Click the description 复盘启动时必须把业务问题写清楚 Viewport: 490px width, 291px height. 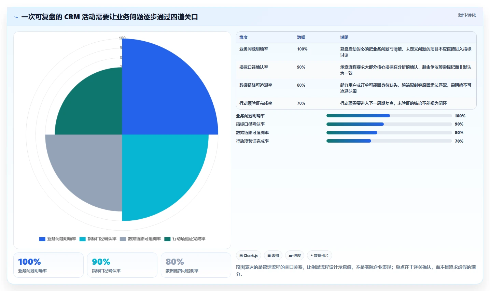(406, 52)
